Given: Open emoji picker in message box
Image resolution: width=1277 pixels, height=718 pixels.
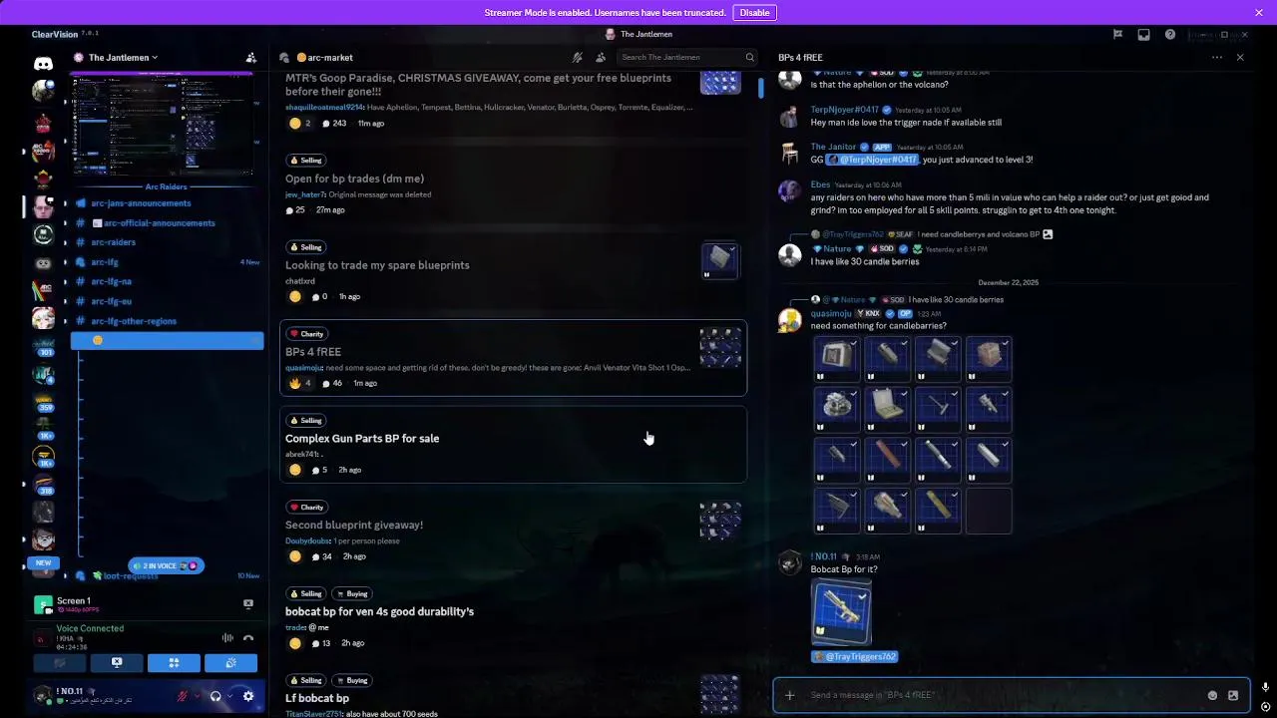Looking at the screenshot, I should 1212,695.
